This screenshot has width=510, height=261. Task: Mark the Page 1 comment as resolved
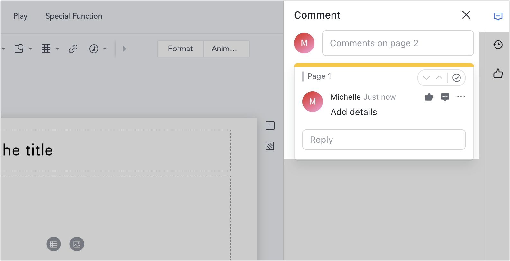pyautogui.click(x=456, y=78)
